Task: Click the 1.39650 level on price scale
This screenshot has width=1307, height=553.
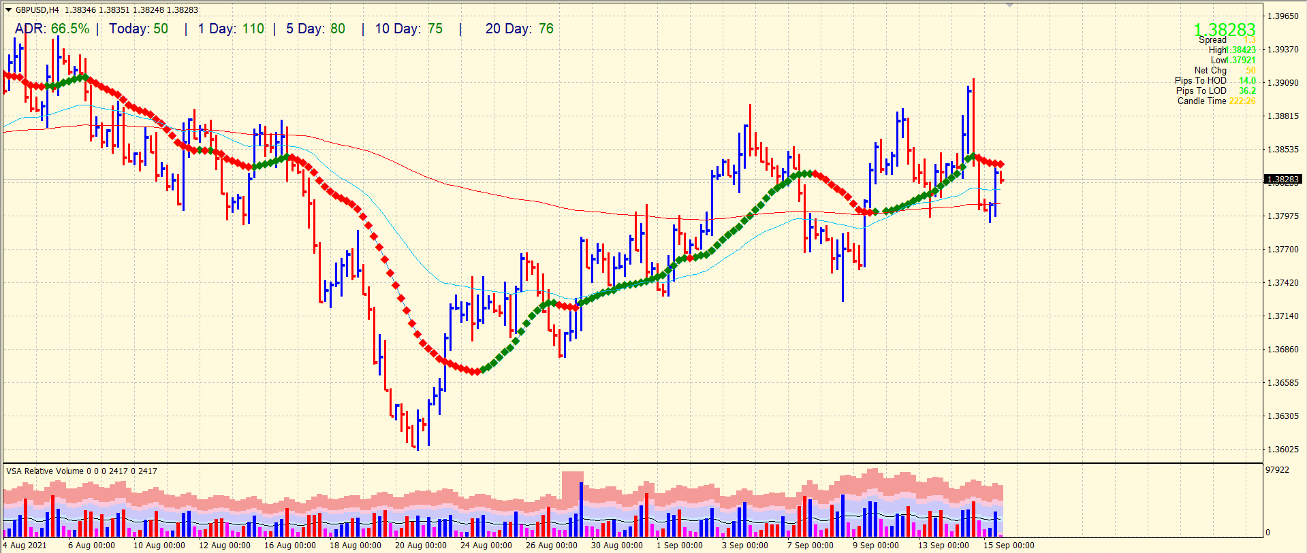Action: tap(1282, 16)
